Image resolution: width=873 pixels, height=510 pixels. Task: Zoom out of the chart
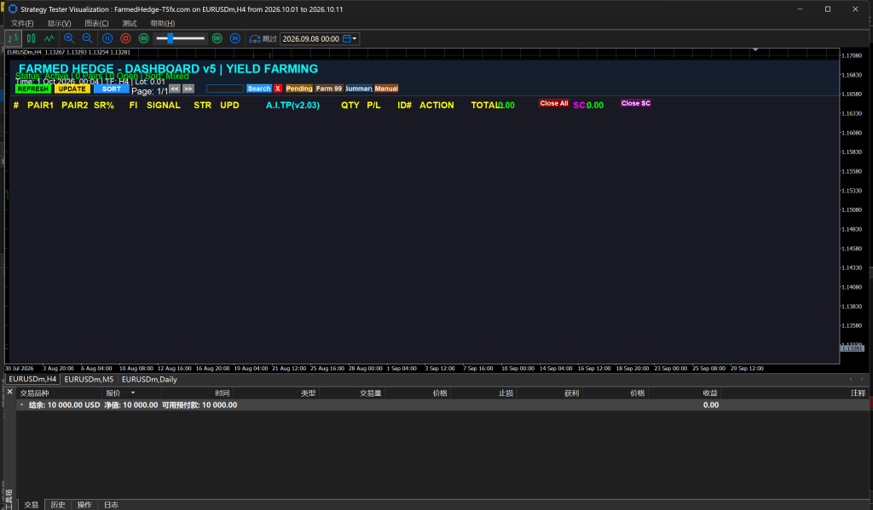coord(88,38)
